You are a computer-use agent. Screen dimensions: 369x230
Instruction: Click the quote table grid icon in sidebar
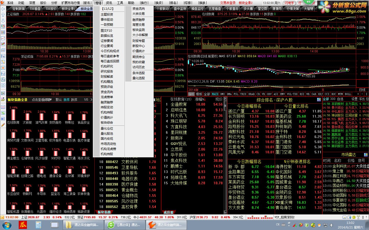pos(3,32)
